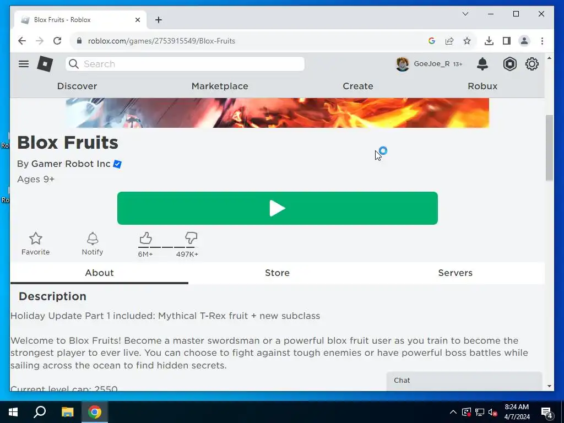The height and width of the screenshot is (423, 564).
Task: Open the notifications bell in Roblox header
Action: pyautogui.click(x=482, y=64)
